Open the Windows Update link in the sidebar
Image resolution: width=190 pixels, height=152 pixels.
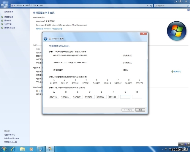[12, 138]
